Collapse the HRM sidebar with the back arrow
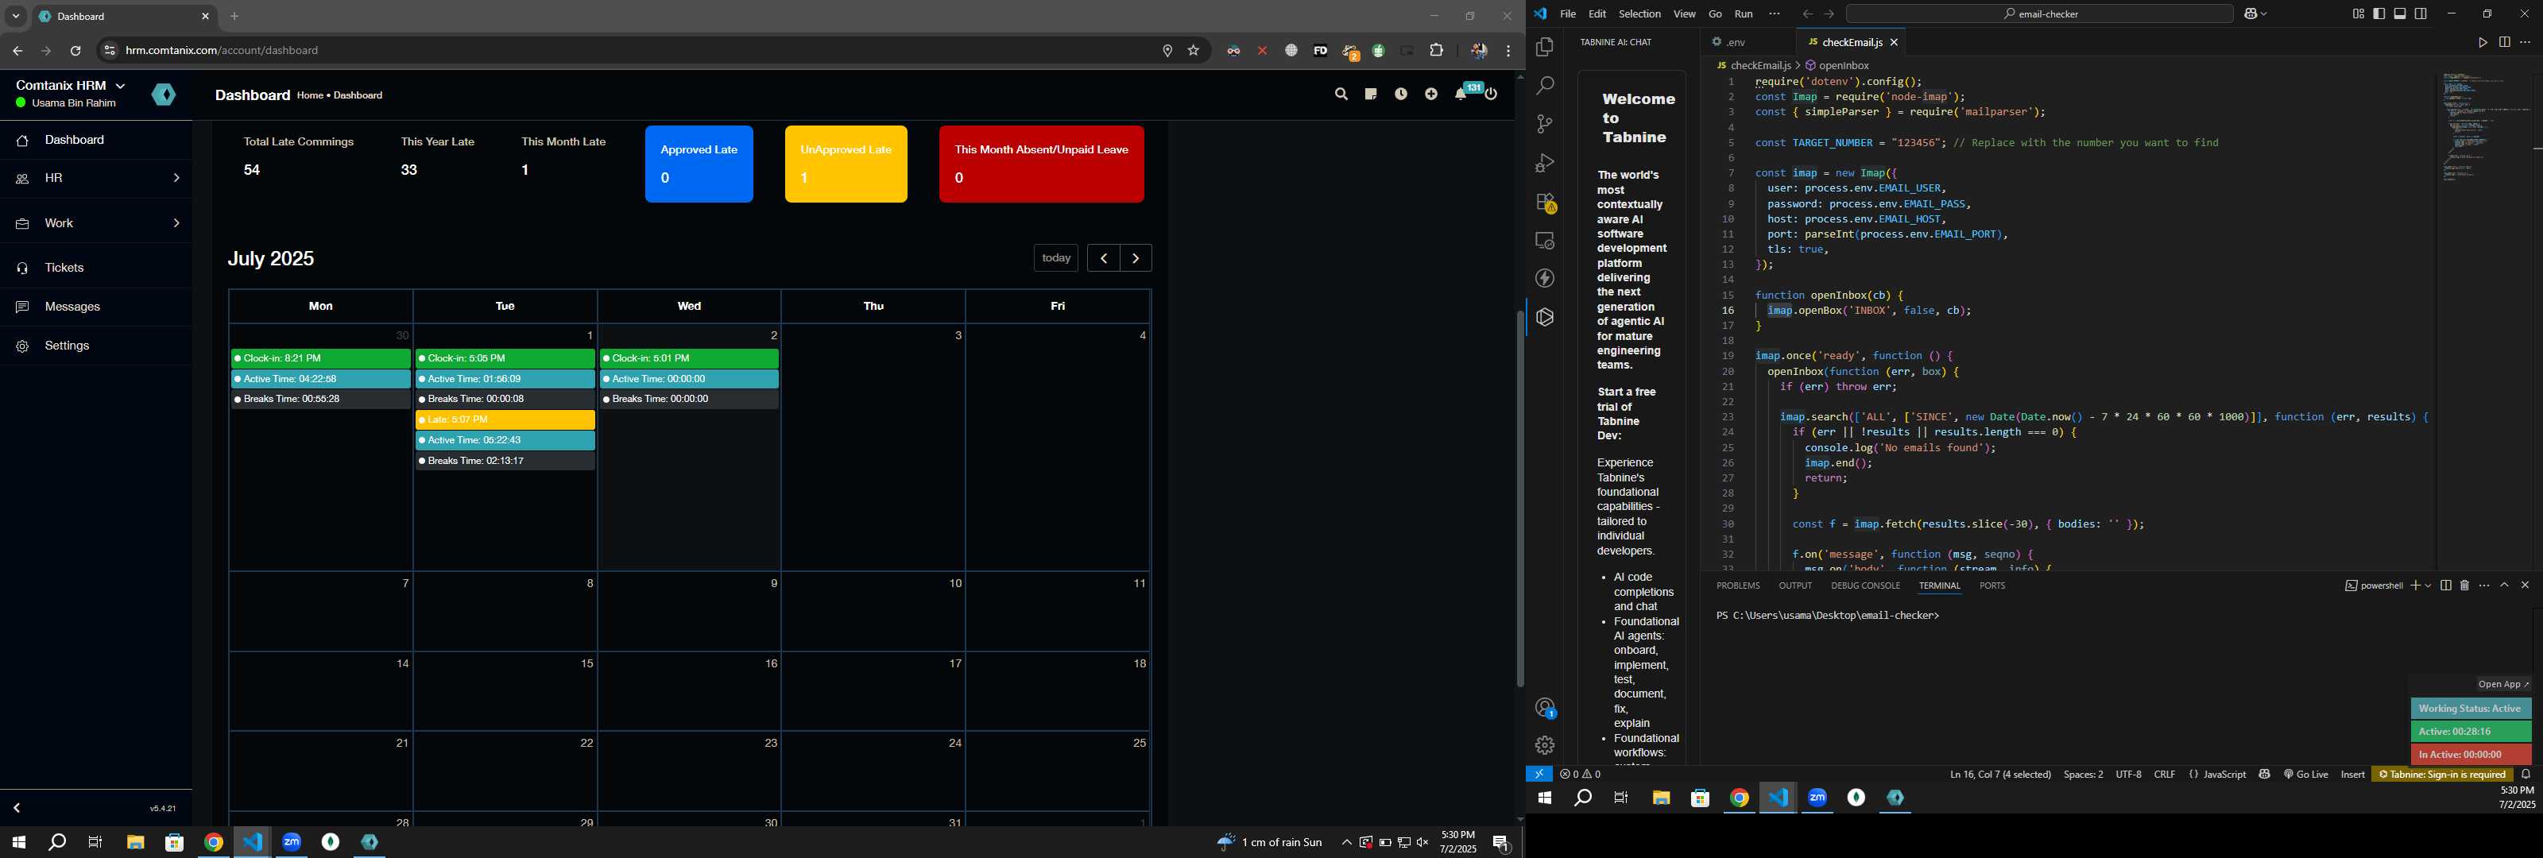The image size is (2543, 858). pyautogui.click(x=17, y=809)
